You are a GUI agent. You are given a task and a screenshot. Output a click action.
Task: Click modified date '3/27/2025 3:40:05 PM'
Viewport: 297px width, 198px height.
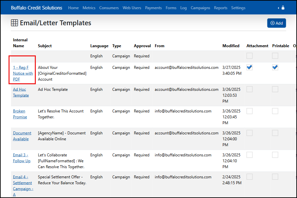pyautogui.click(x=232, y=70)
